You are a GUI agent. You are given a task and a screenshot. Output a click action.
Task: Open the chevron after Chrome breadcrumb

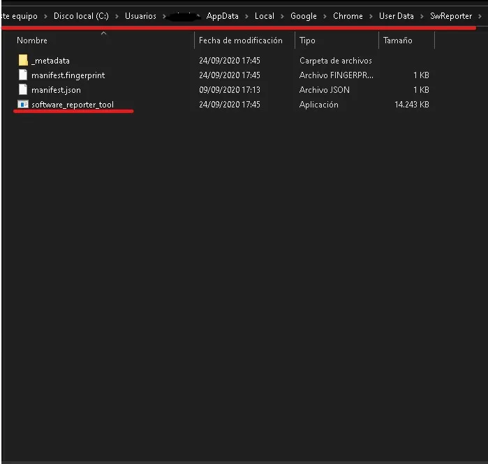371,16
